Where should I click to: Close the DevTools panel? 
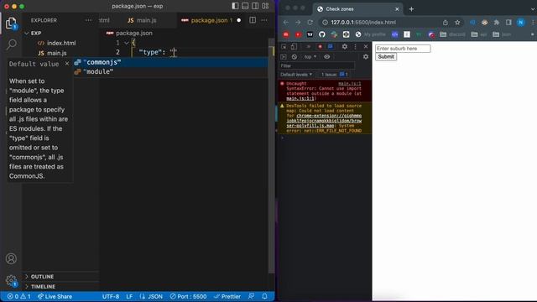click(x=366, y=47)
